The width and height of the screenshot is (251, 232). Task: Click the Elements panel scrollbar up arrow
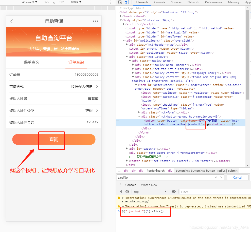pyautogui.click(x=247, y=8)
